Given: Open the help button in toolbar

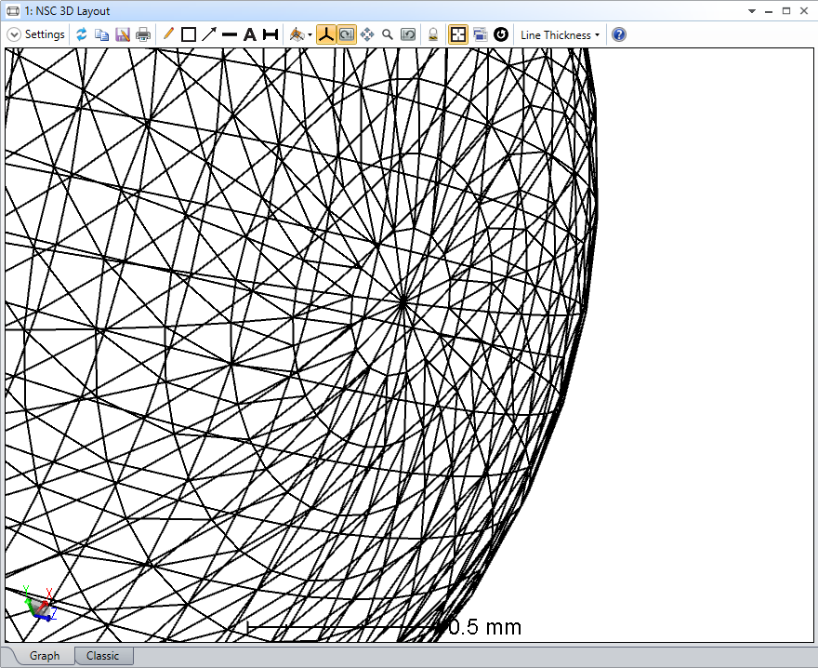Looking at the screenshot, I should (619, 34).
